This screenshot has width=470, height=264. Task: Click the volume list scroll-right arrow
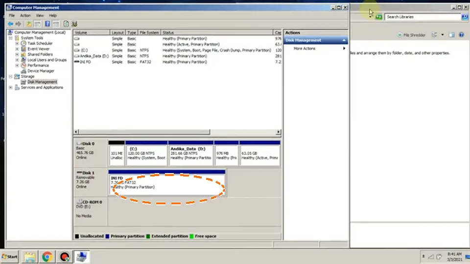[x=279, y=132]
